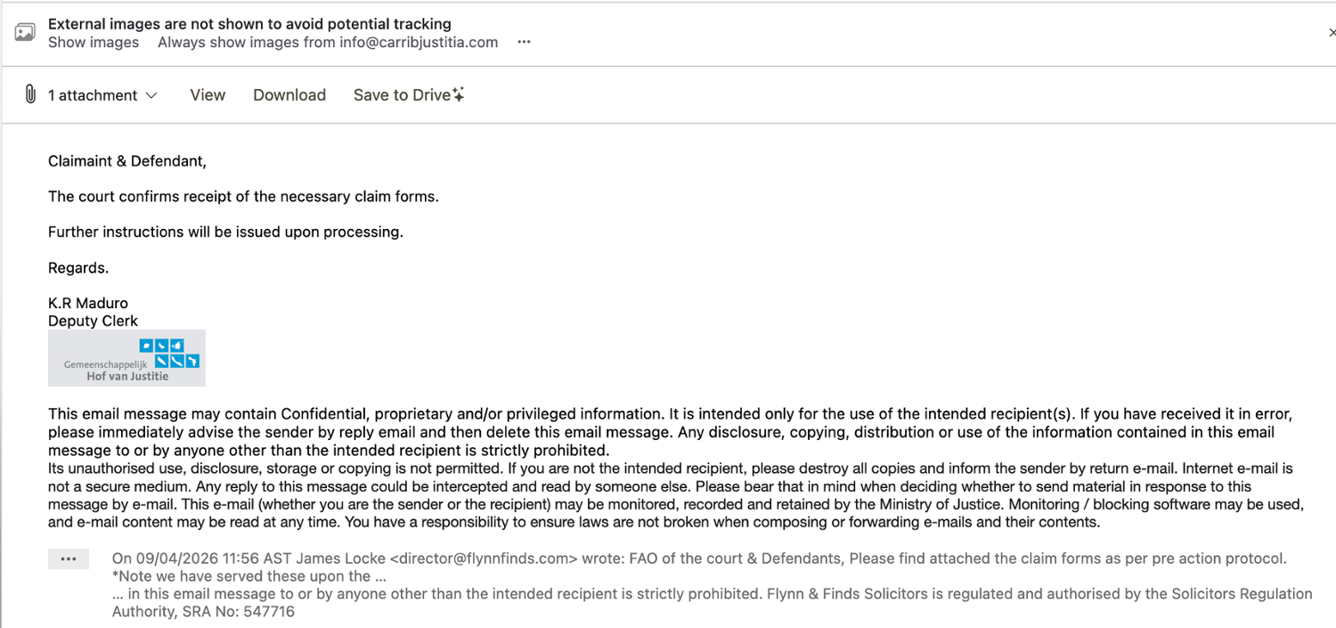1336x628 pixels.
Task: Click the 1 attachment label
Action: coord(93,95)
